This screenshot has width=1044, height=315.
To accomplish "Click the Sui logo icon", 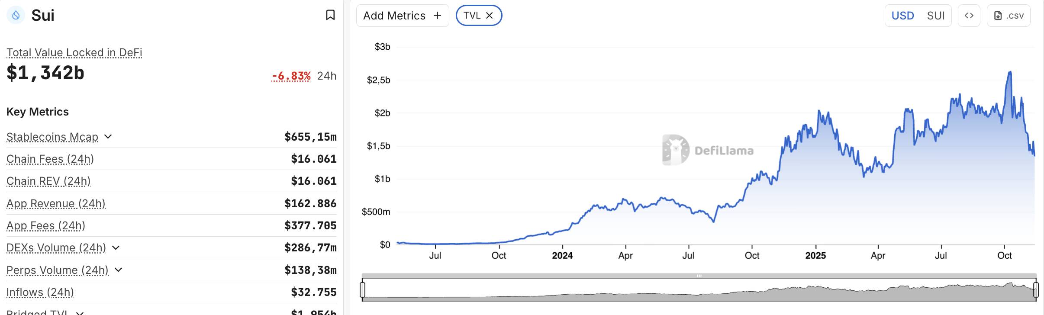I will (16, 15).
